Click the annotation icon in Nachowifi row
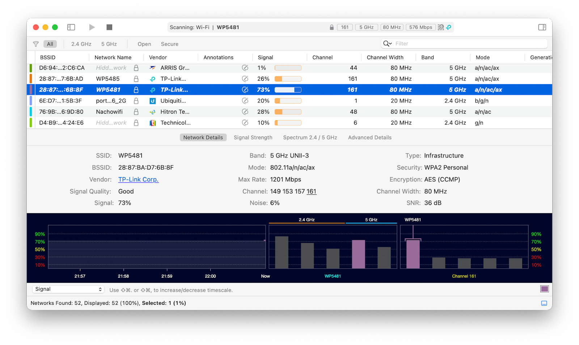 coord(245,112)
